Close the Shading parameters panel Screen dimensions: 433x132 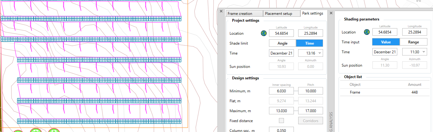pyautogui.click(x=331, y=13)
